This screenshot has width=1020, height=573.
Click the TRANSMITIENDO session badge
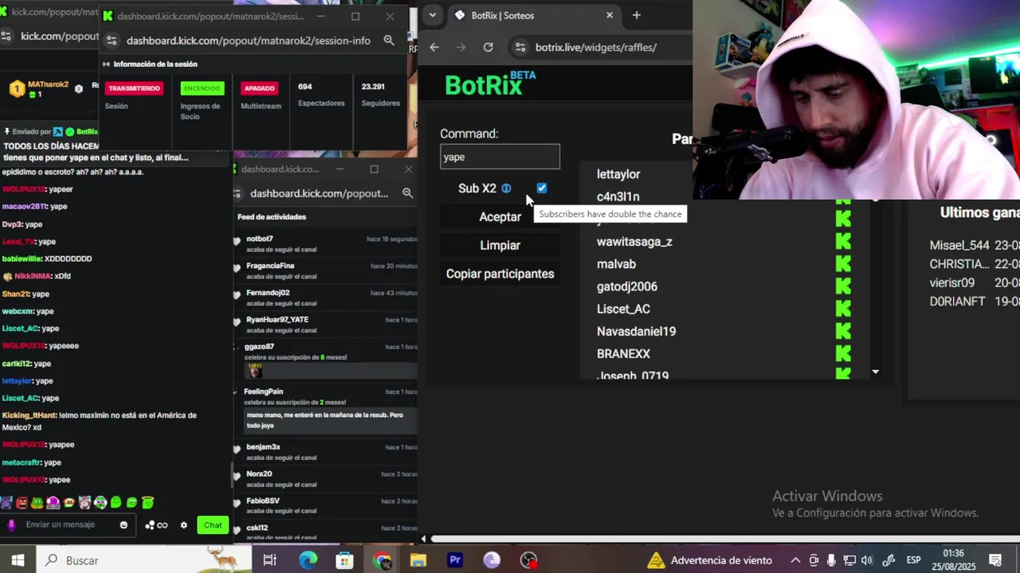tap(134, 88)
